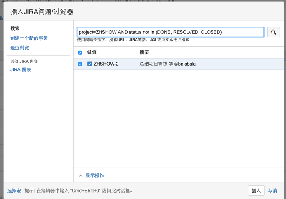Screen dimensions: 286x199
Task: Open the 选择宏 link
Action: 14,191
